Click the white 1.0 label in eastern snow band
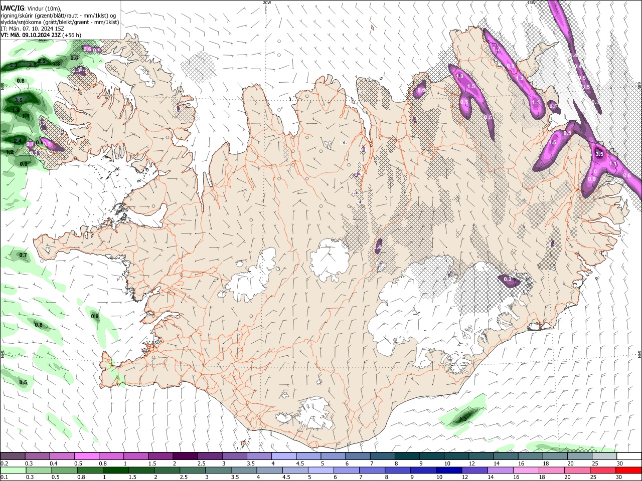This screenshot has width=642, height=481. click(592, 172)
